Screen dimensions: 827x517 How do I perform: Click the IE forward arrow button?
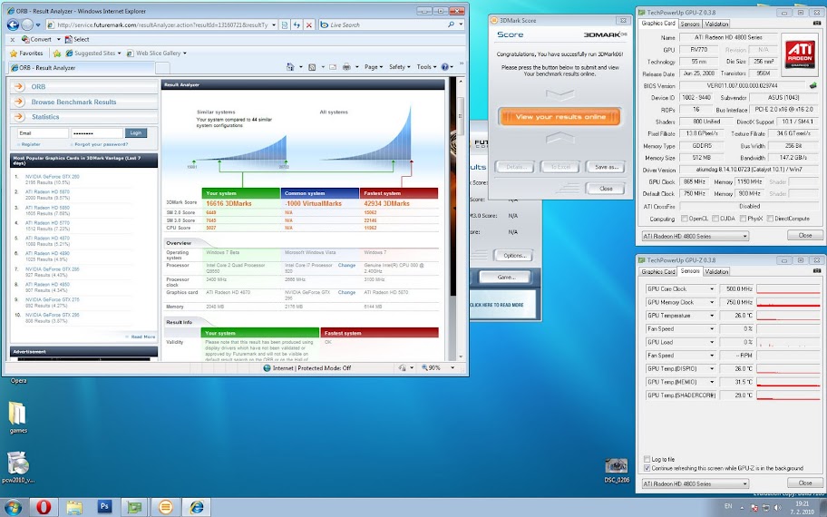(27, 24)
